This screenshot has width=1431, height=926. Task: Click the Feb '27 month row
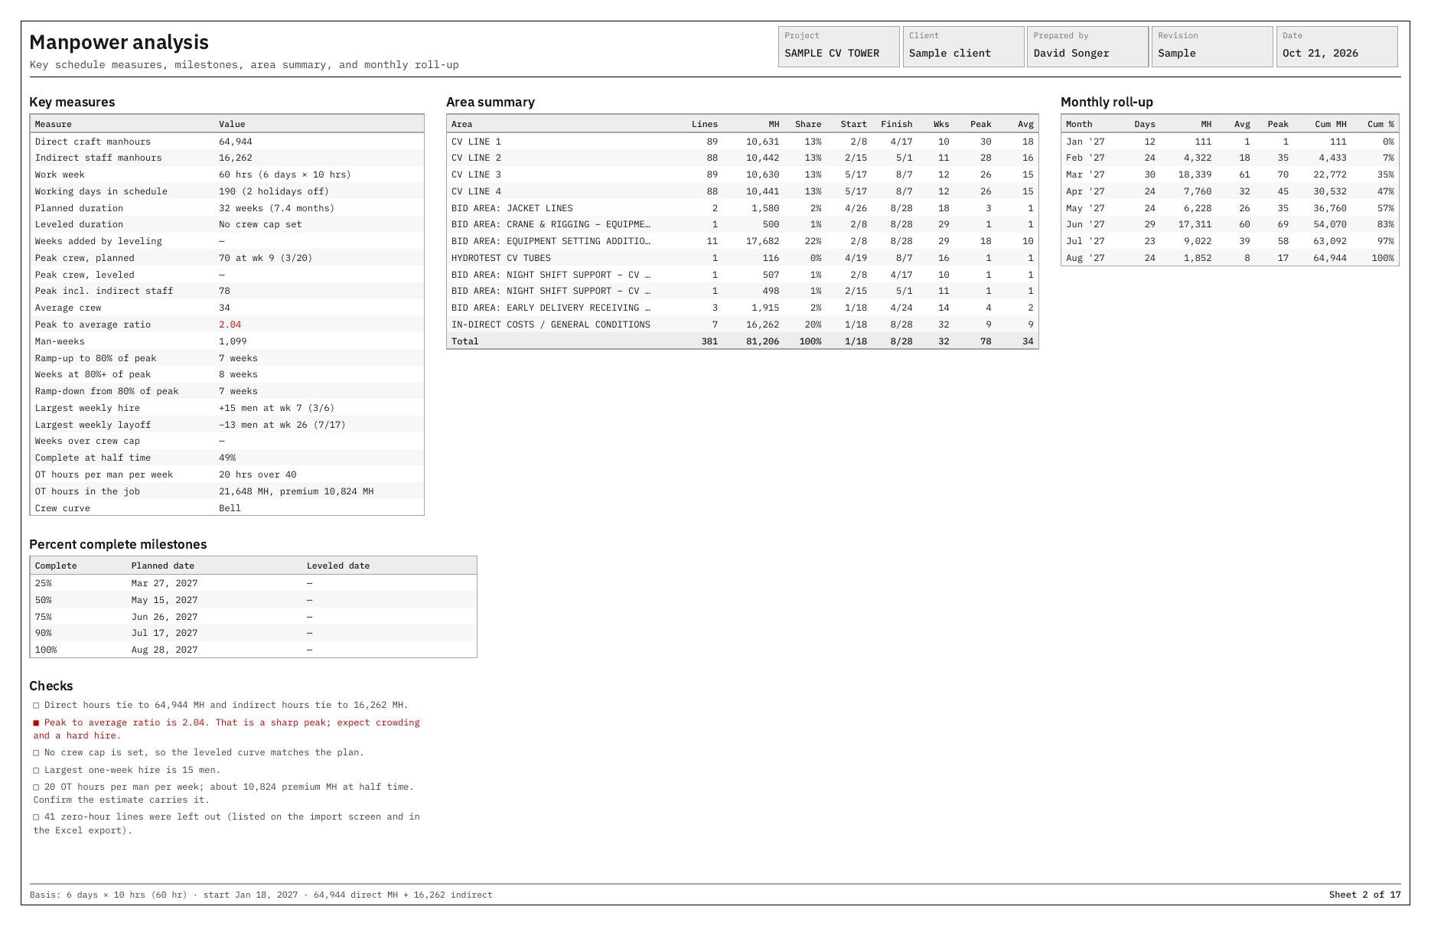1230,158
